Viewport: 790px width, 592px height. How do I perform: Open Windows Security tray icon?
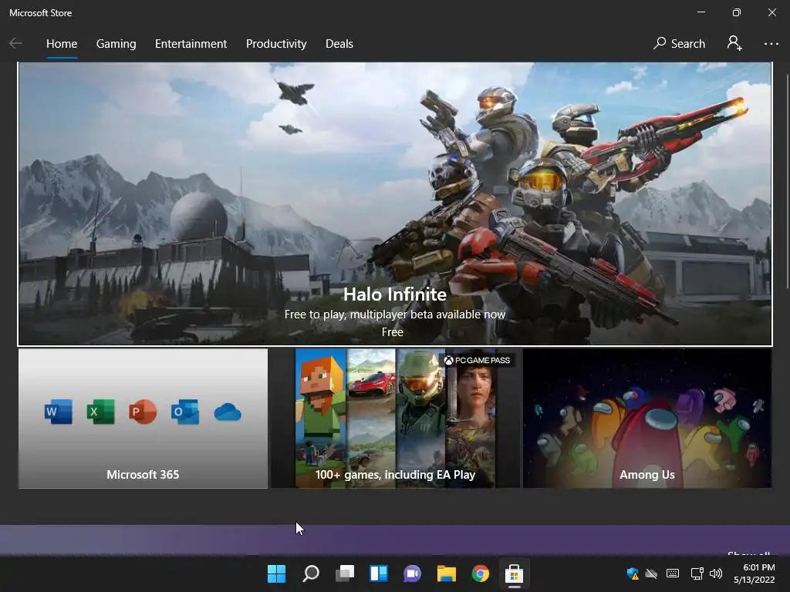(x=633, y=573)
